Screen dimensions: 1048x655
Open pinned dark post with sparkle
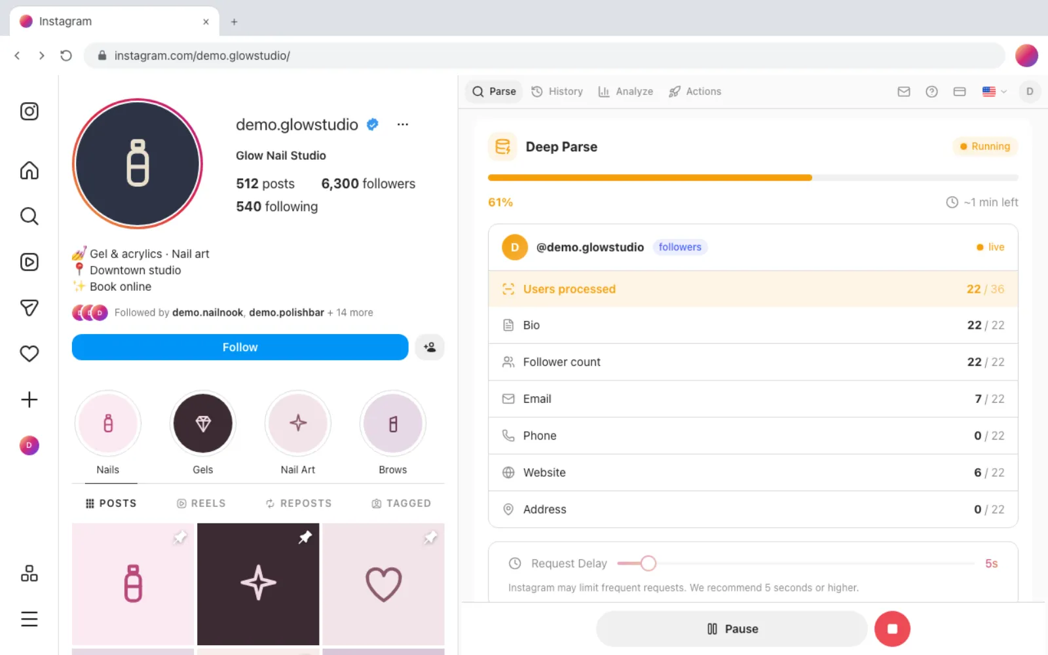click(x=258, y=584)
